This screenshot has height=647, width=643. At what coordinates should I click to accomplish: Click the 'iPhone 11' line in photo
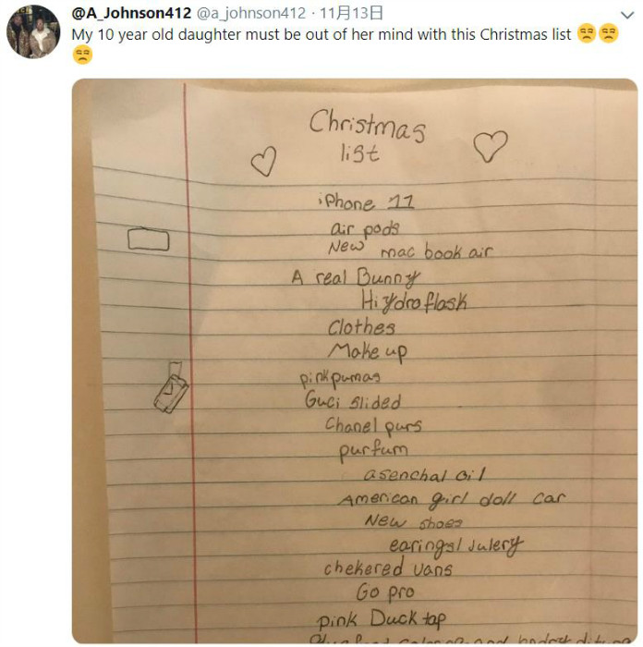(x=366, y=201)
